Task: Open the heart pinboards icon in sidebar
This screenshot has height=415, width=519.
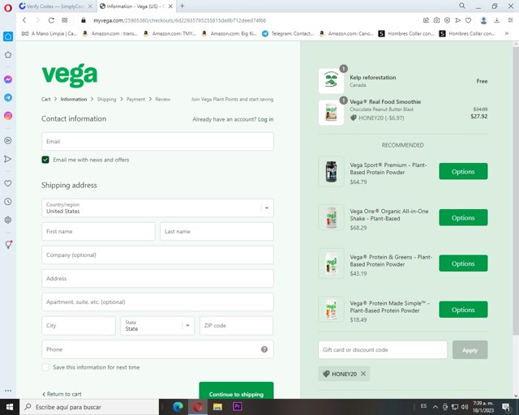Action: (x=8, y=183)
